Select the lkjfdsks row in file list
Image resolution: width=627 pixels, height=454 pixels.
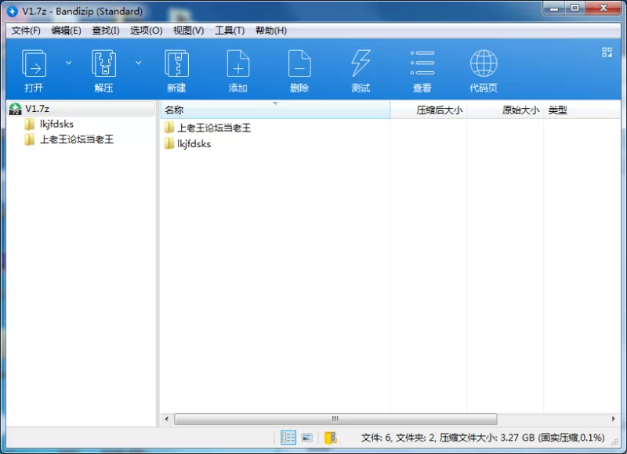[x=194, y=144]
